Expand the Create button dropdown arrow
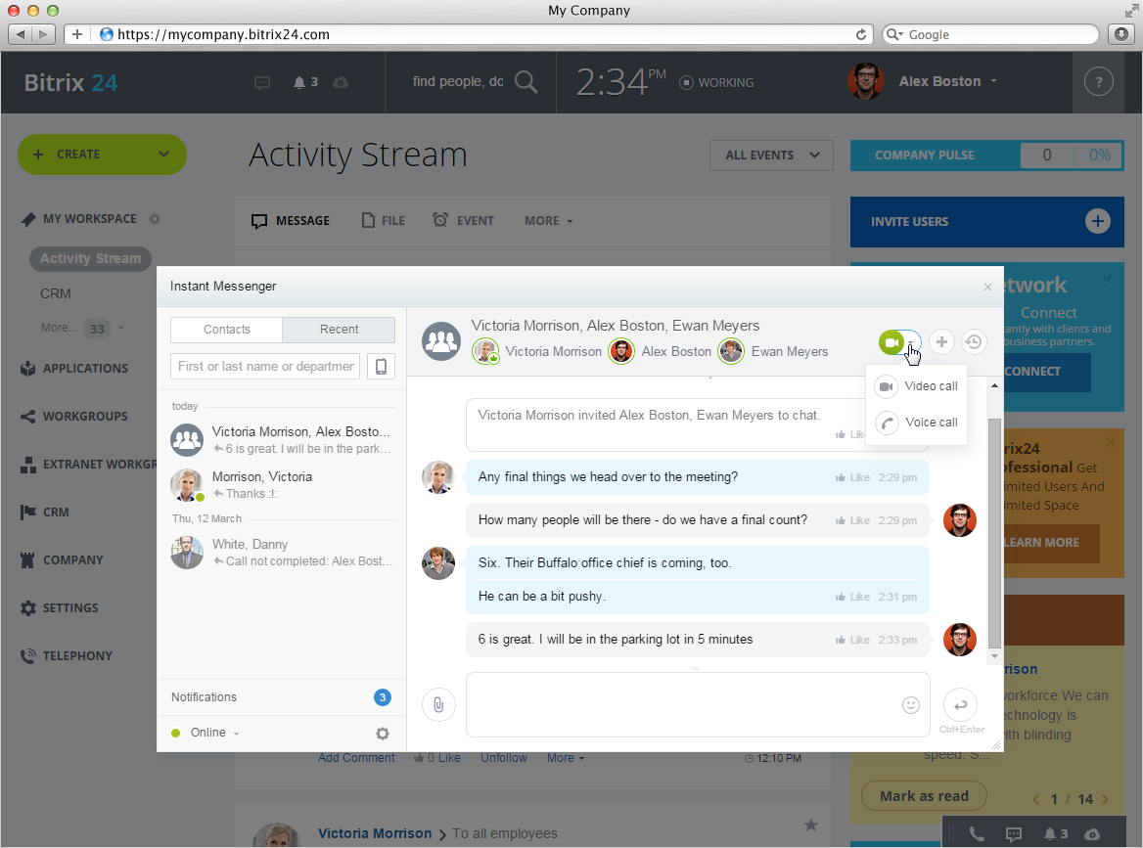This screenshot has height=848, width=1143. (164, 155)
